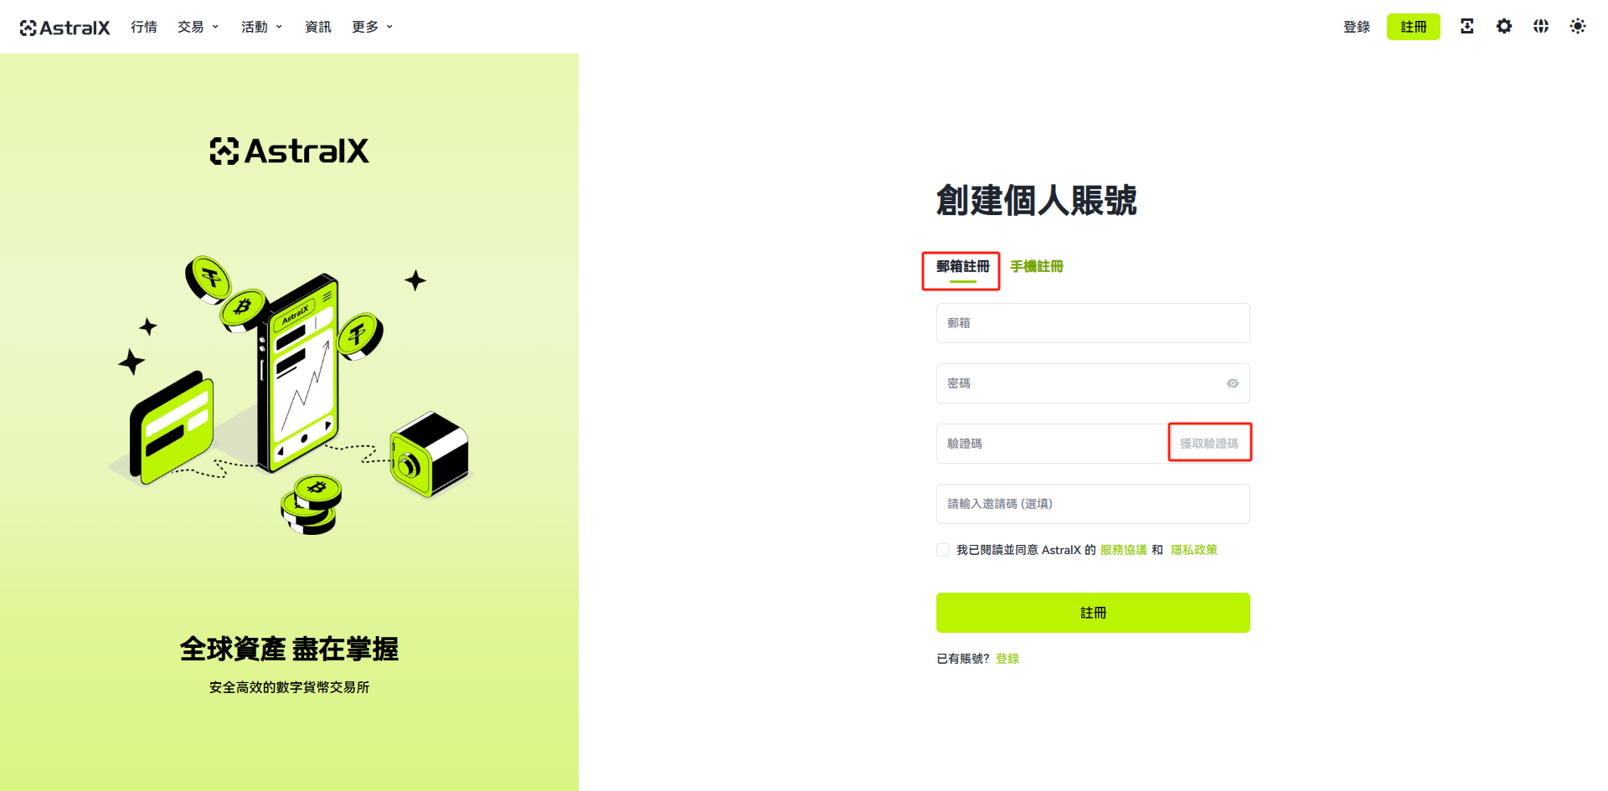Click the large AstralX logo on the green panel
1608x791 pixels.
click(289, 152)
